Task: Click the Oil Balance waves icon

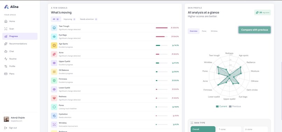Action: tap(54, 72)
